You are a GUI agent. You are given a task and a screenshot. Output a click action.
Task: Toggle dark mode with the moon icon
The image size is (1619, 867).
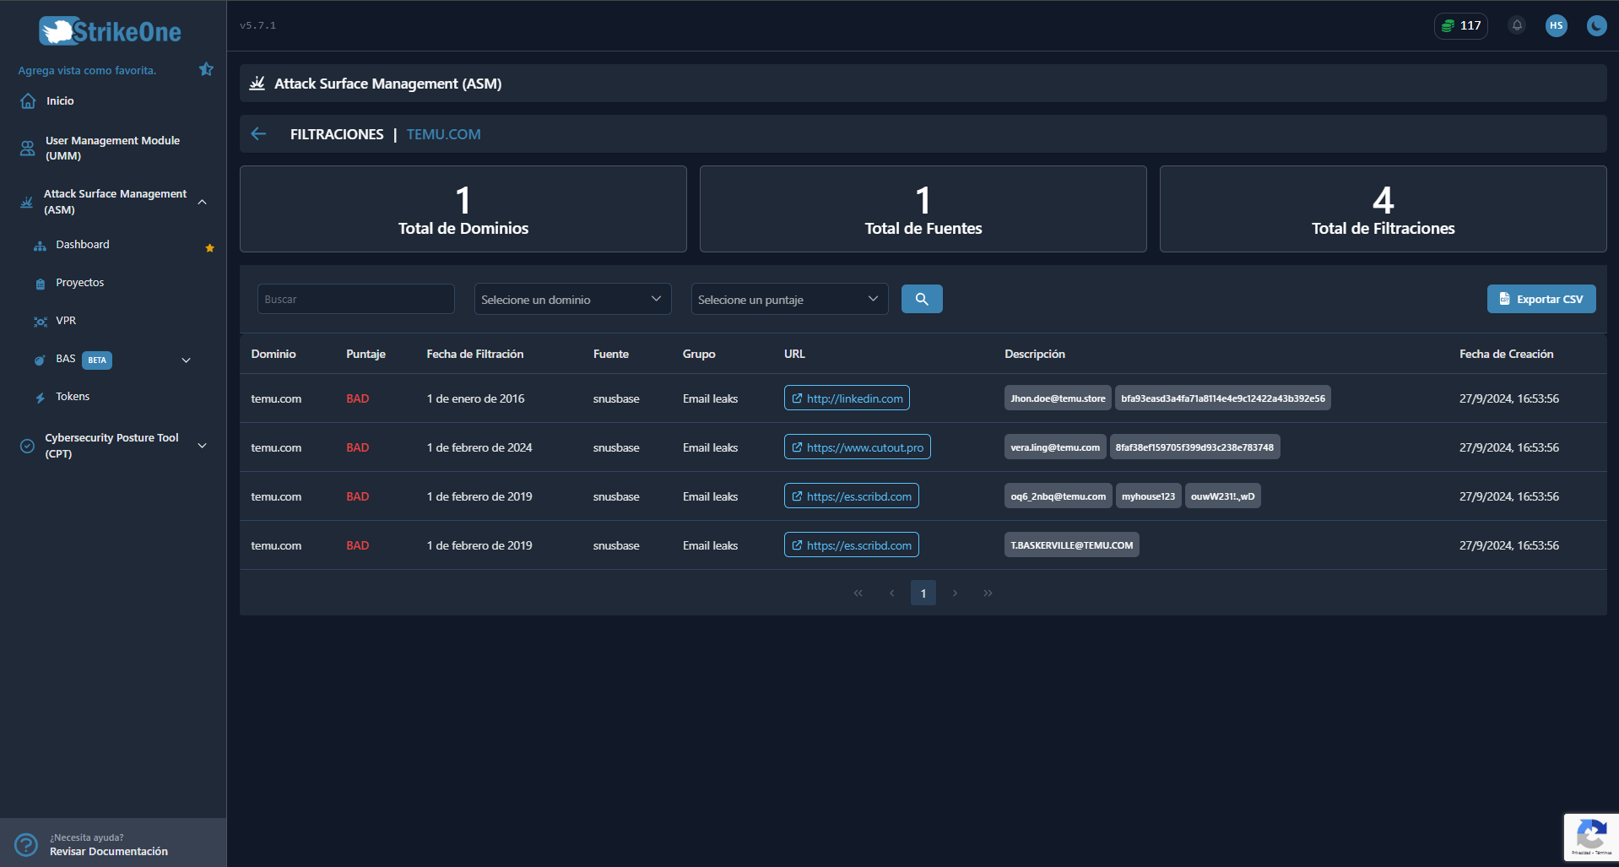point(1595,25)
